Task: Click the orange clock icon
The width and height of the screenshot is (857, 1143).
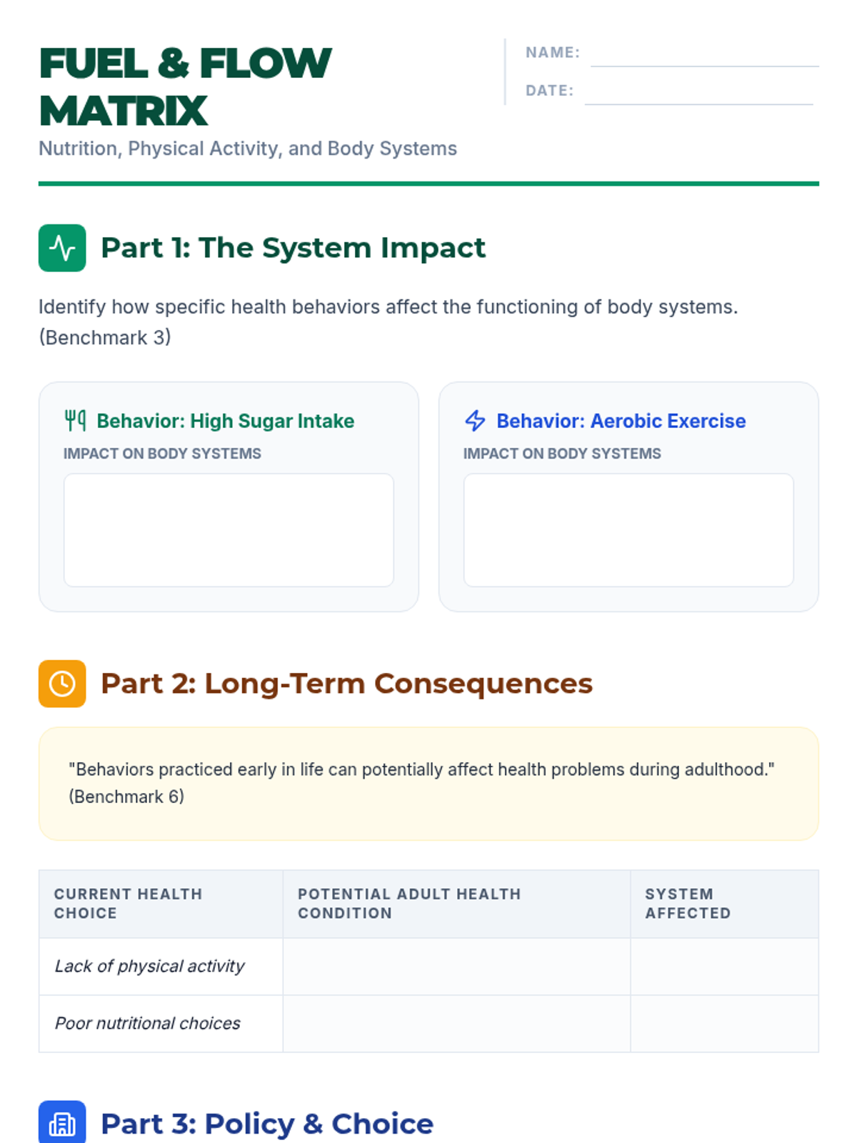Action: 62,684
